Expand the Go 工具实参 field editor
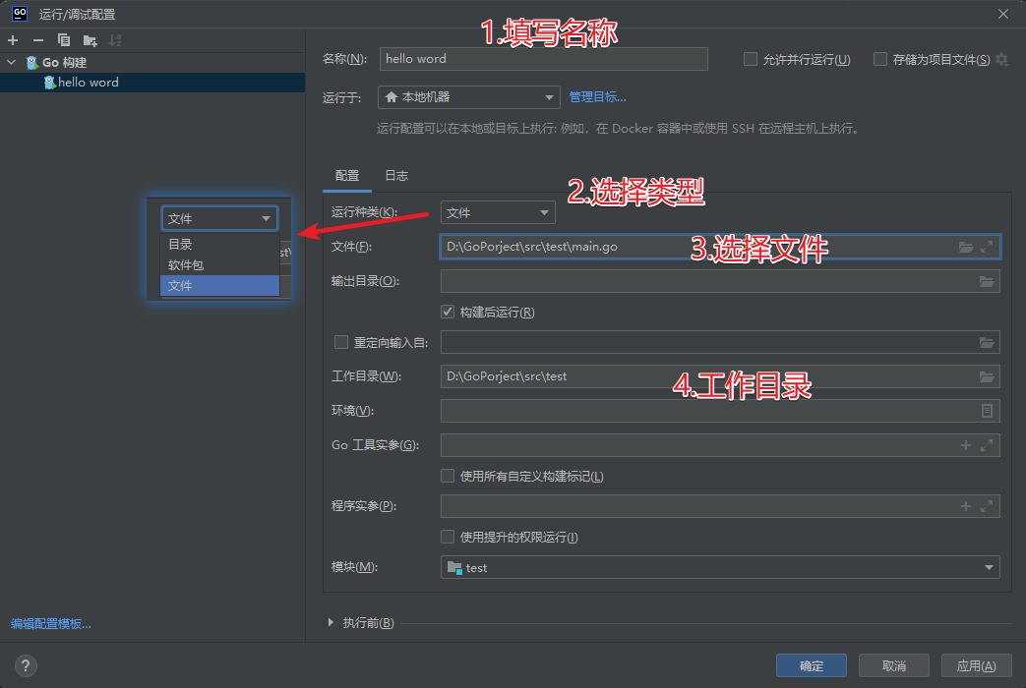The width and height of the screenshot is (1026, 688). (987, 445)
